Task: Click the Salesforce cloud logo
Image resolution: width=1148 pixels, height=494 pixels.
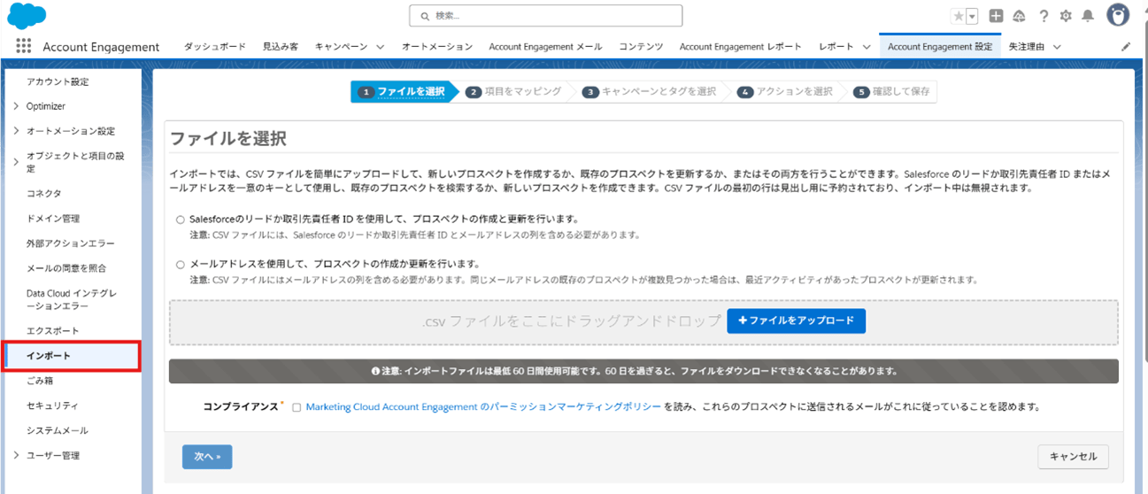Action: [x=27, y=16]
